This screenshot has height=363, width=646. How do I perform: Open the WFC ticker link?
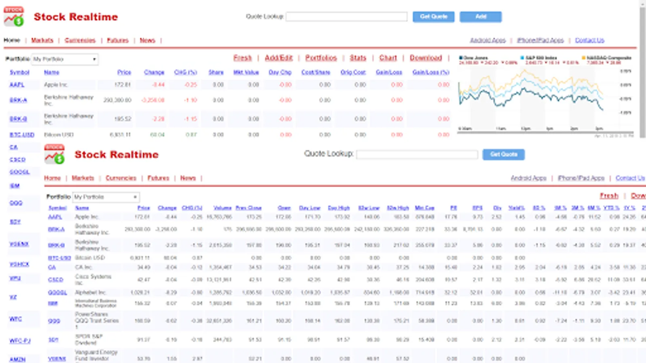[16, 319]
